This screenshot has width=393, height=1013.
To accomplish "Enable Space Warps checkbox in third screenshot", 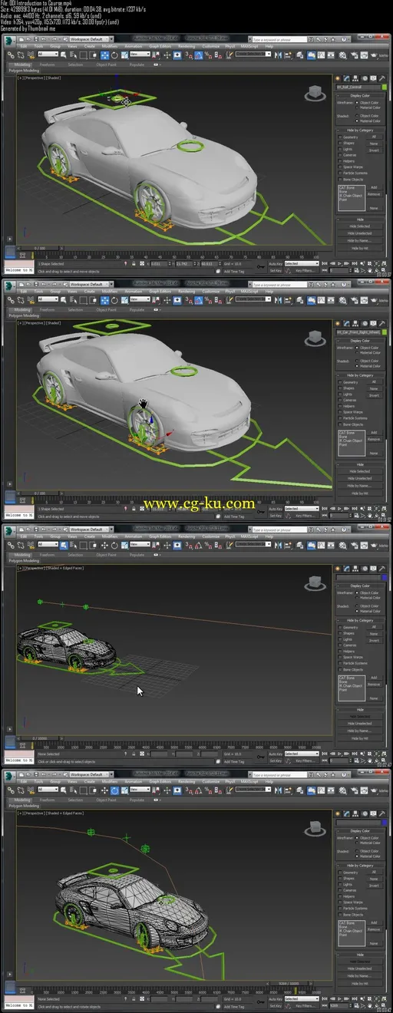I will [x=341, y=657].
